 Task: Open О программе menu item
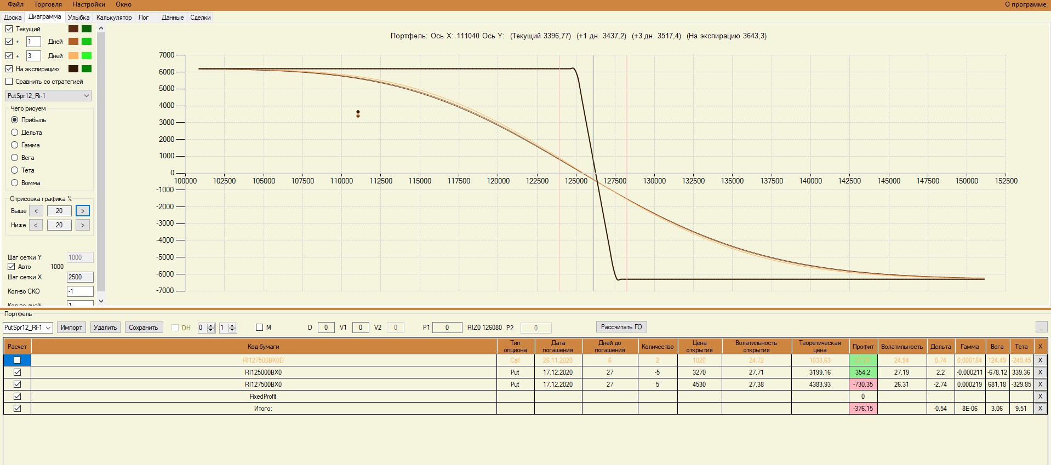pyautogui.click(x=1025, y=4)
